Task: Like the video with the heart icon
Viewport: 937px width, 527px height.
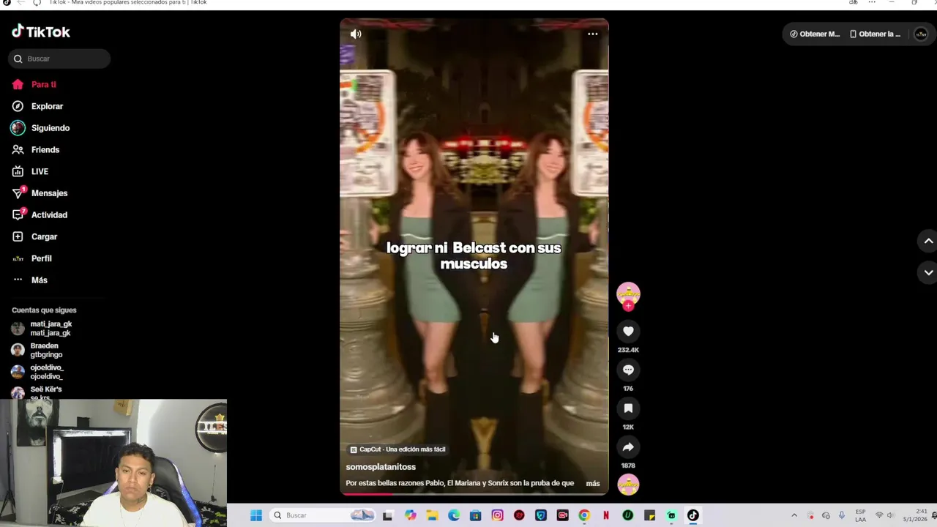Action: point(628,332)
